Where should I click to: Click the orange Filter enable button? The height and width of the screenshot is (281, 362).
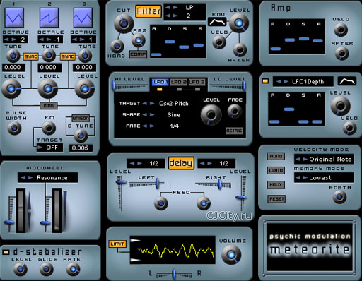pyautogui.click(x=148, y=11)
